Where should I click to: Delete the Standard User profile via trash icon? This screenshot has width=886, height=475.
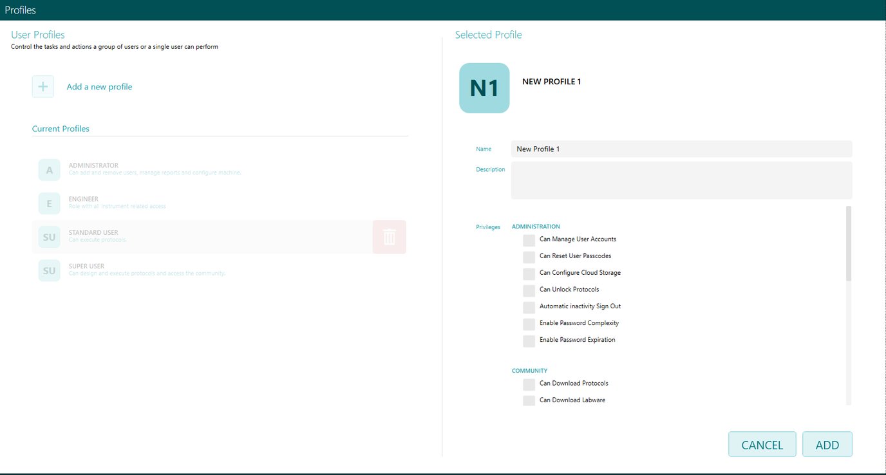[389, 237]
